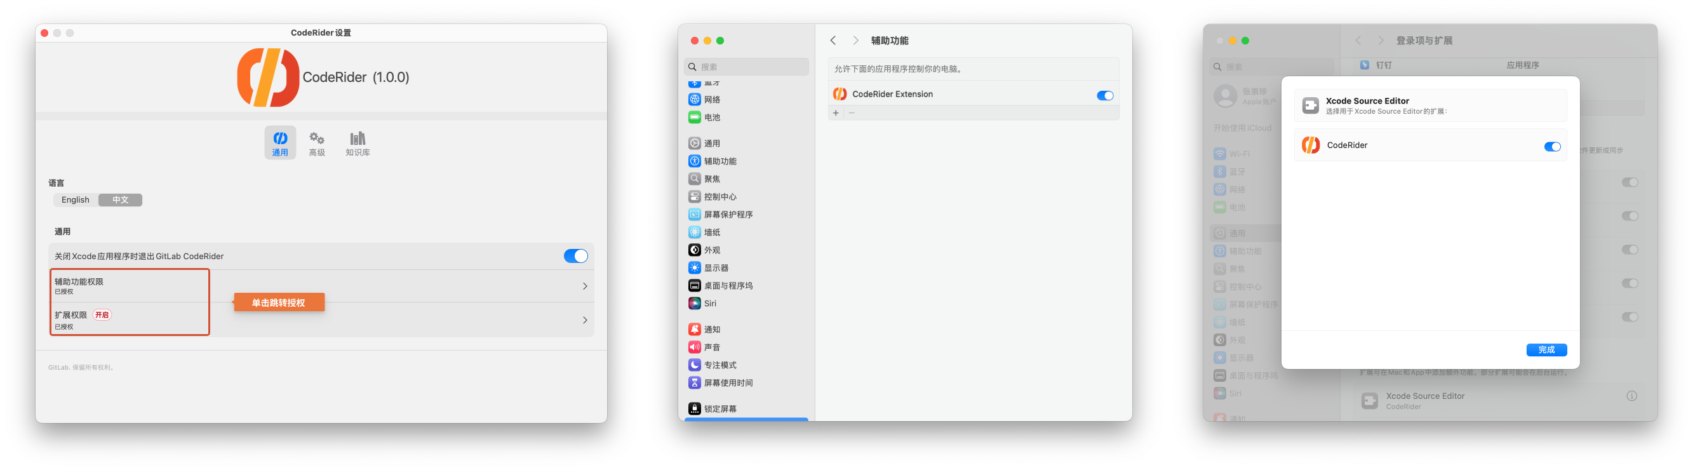
Task: Click the info icon beside Xcode Source Editor
Action: 1631,396
